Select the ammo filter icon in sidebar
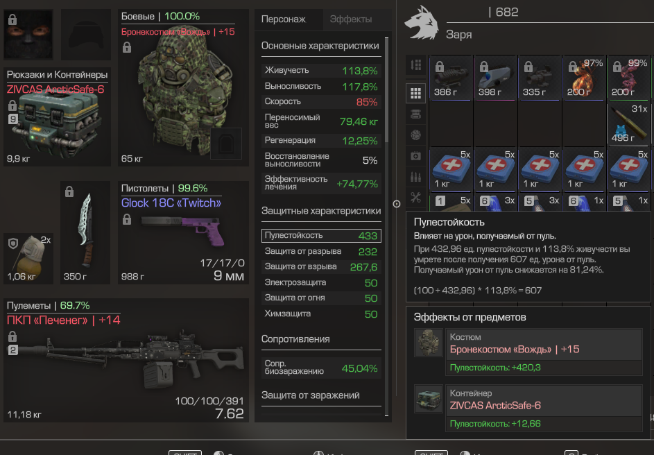The width and height of the screenshot is (654, 455). pyautogui.click(x=415, y=176)
